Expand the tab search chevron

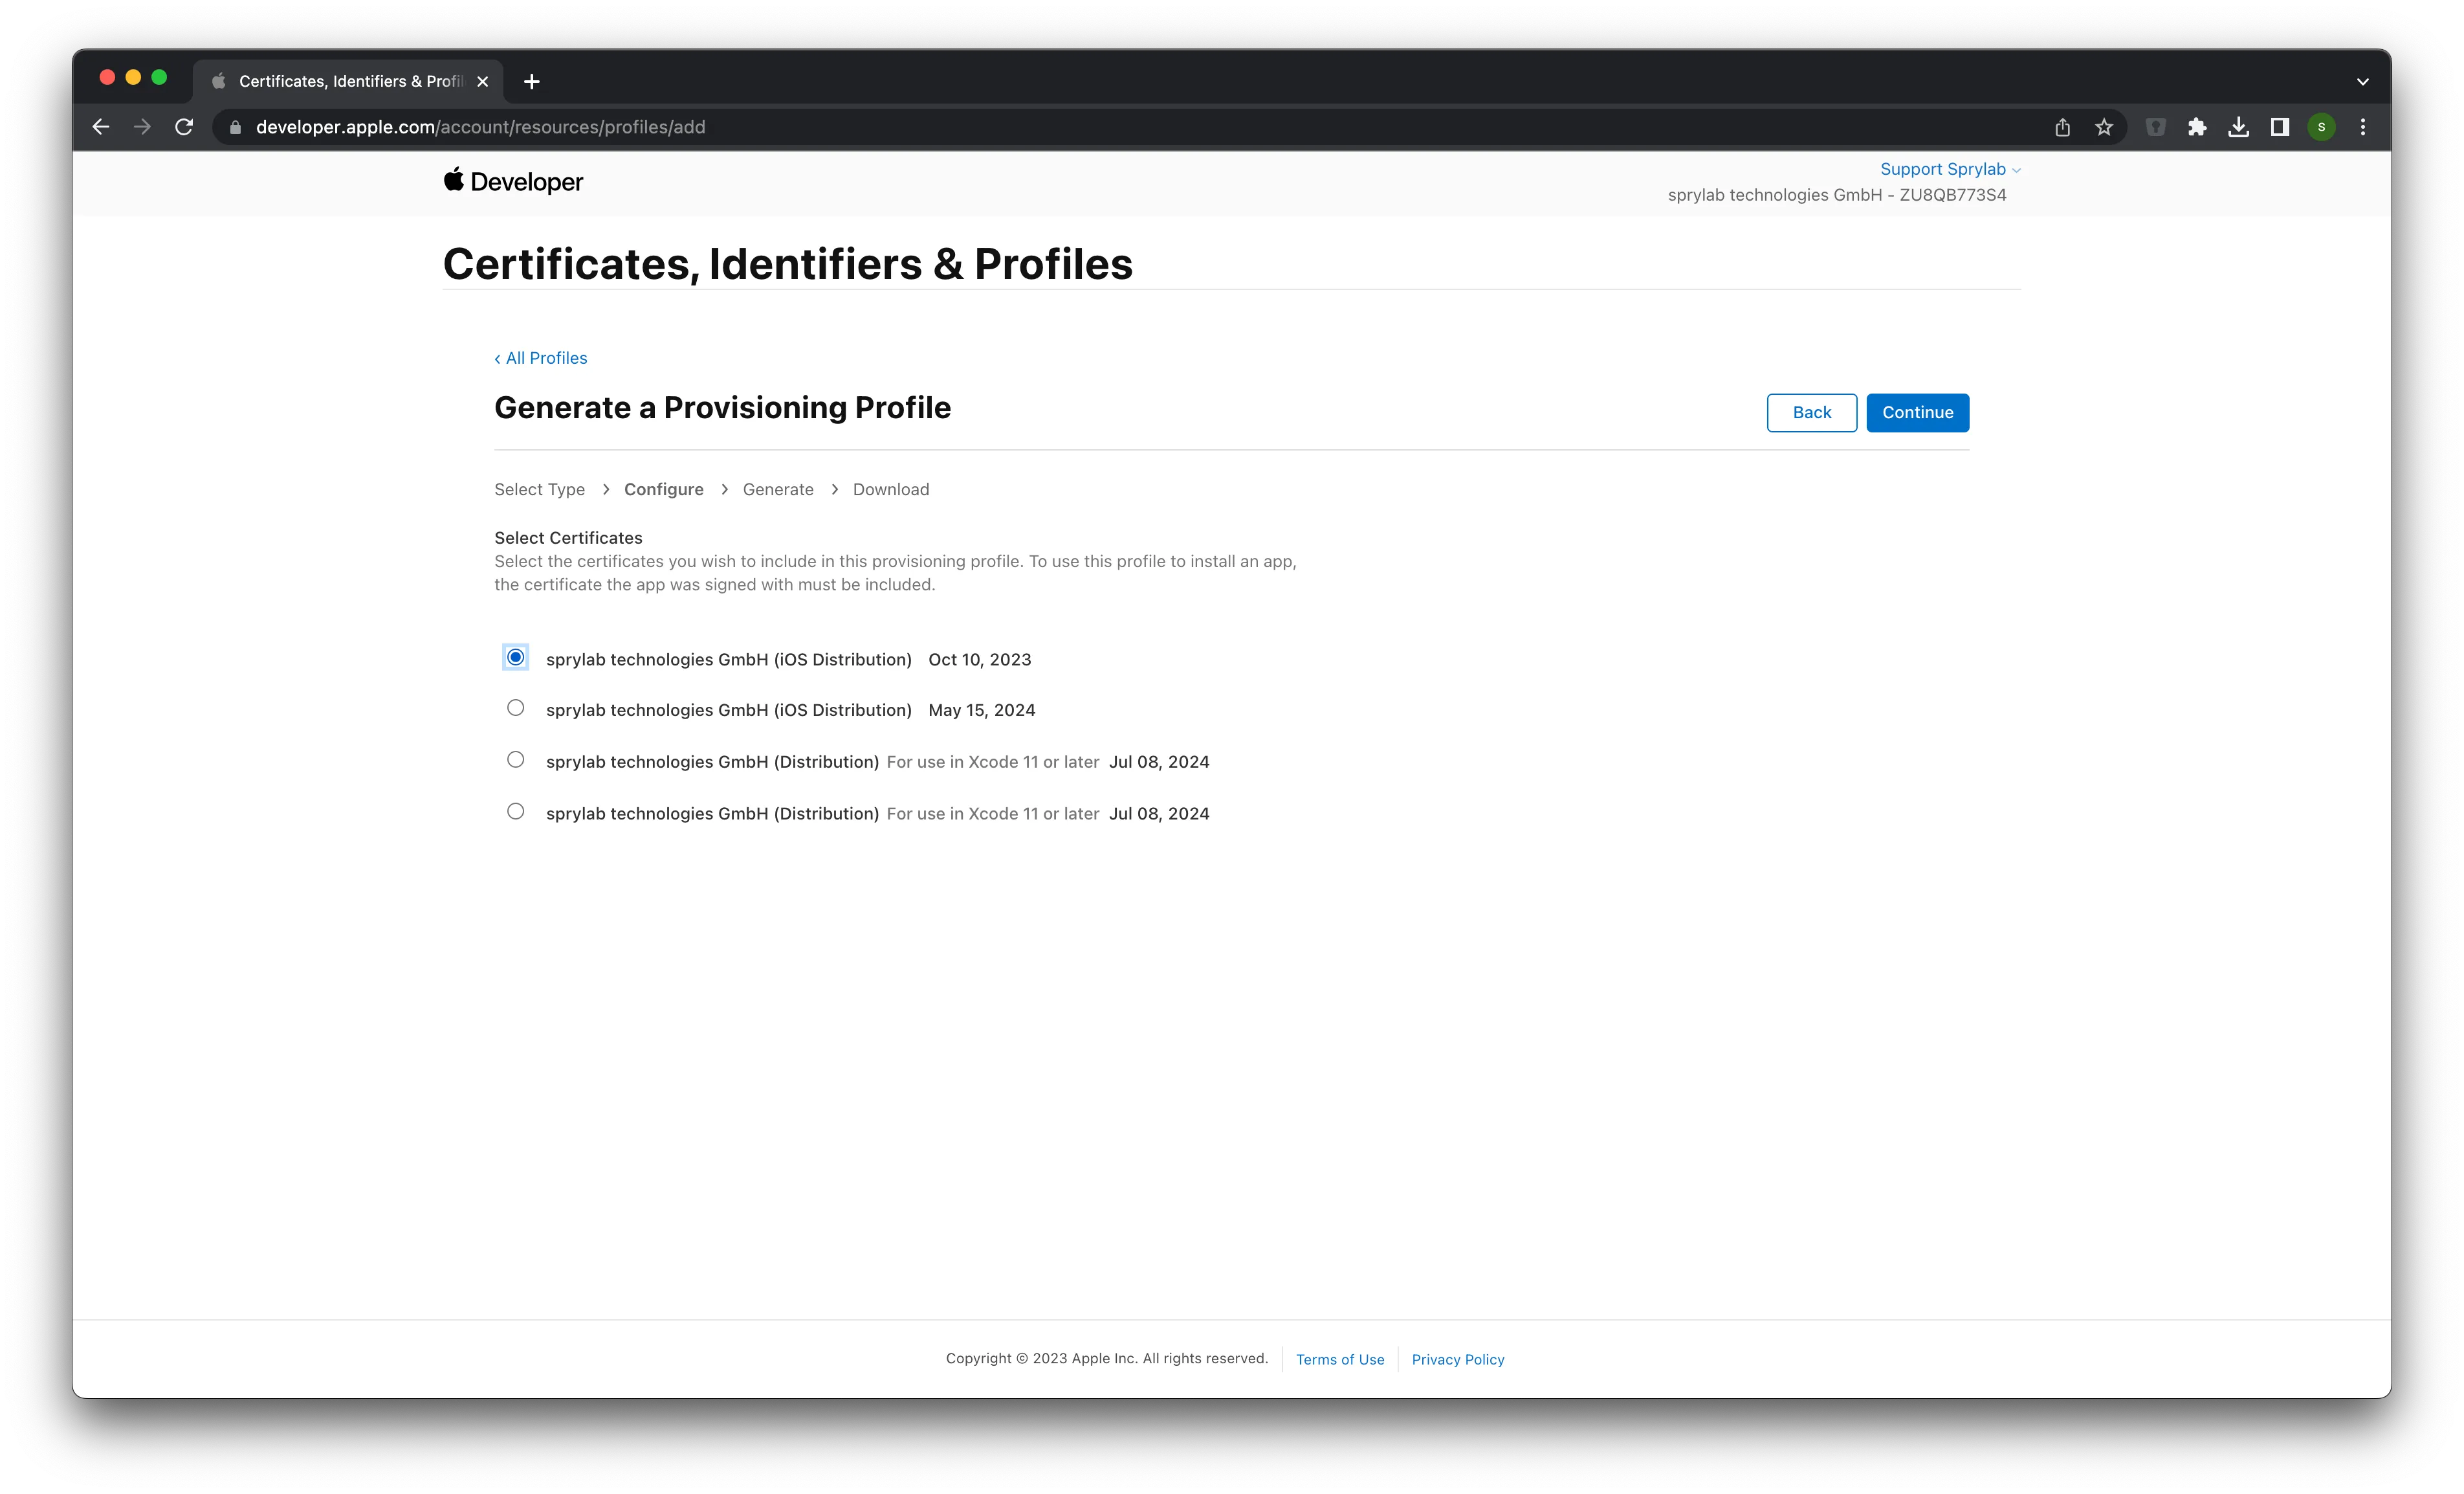(x=2363, y=81)
